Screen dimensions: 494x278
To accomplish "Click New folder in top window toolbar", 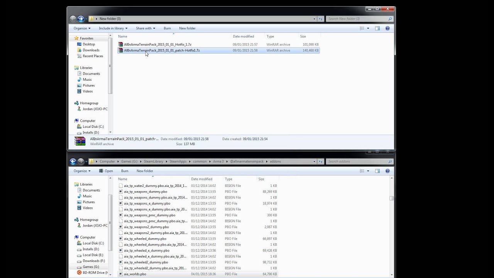I will click(187, 28).
